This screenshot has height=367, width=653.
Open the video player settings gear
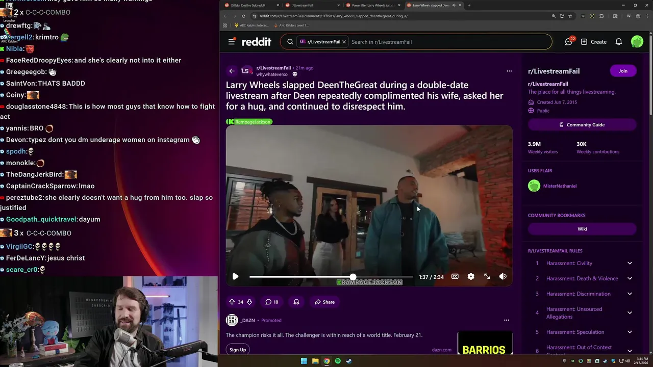click(x=471, y=276)
